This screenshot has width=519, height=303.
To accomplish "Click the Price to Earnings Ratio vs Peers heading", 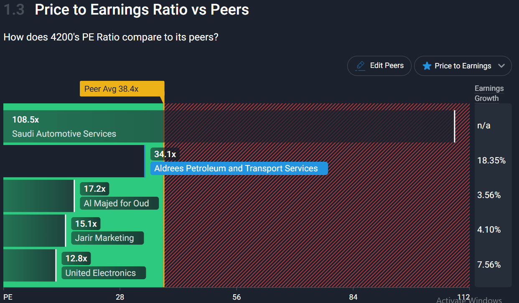I will [x=142, y=9].
